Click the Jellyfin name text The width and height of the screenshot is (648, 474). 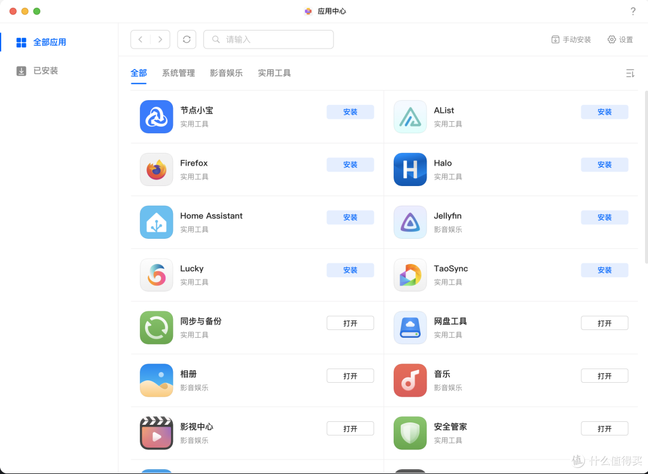[448, 216]
